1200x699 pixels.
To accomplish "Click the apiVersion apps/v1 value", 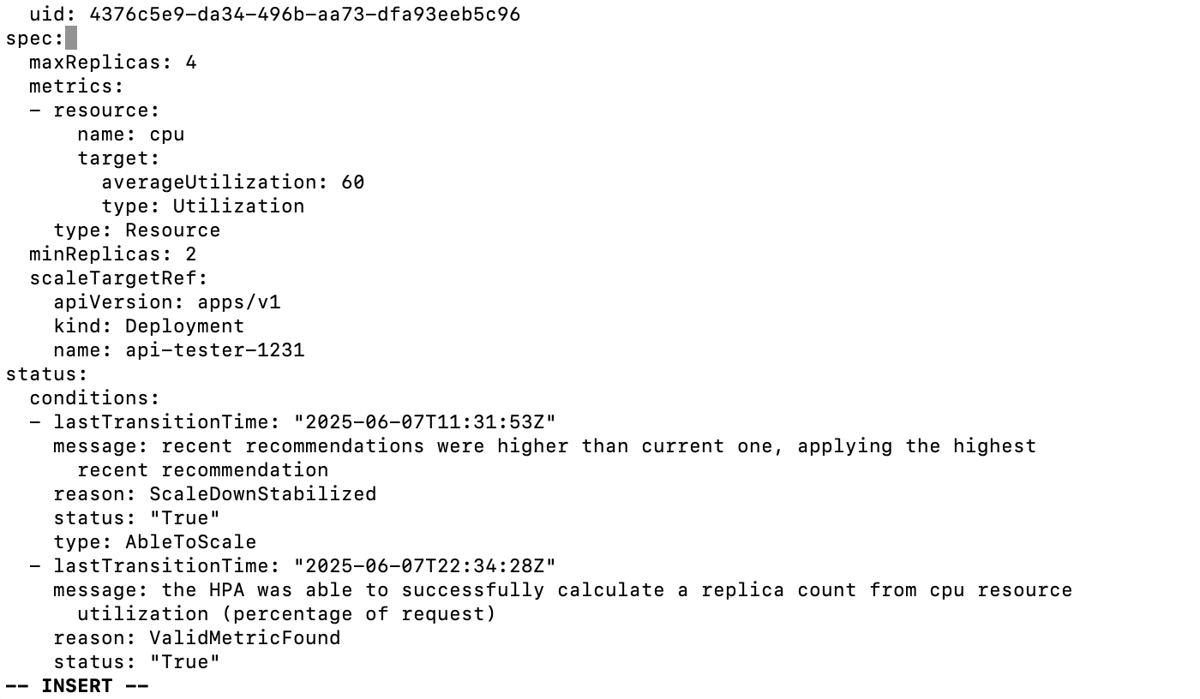I will (239, 302).
